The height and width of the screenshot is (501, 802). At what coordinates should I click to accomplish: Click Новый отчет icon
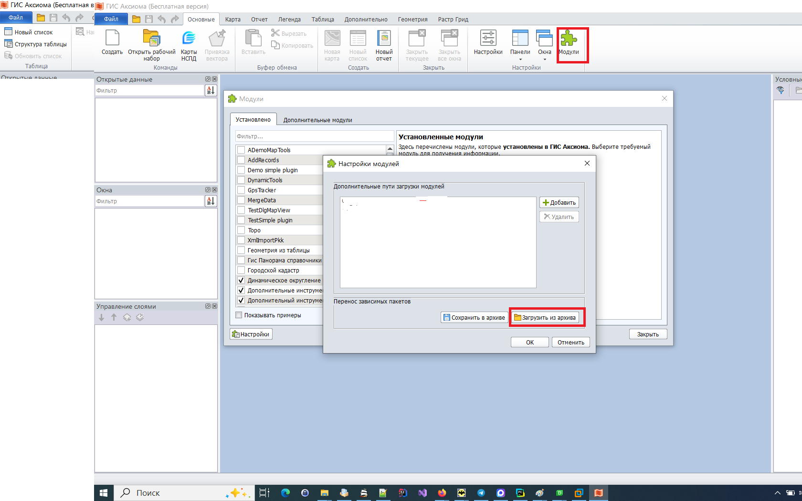coord(384,39)
